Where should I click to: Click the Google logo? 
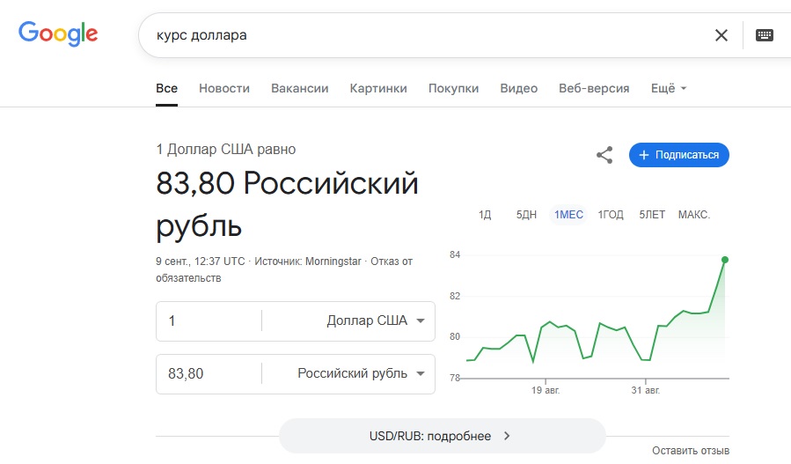(x=58, y=34)
